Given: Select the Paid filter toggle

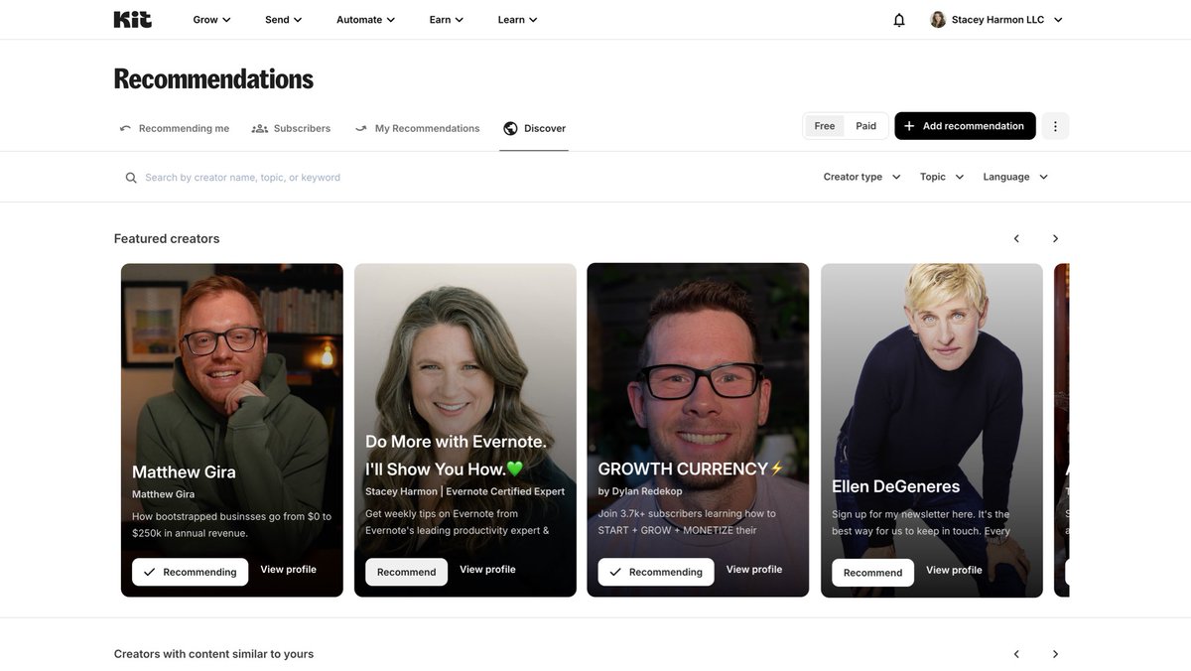Looking at the screenshot, I should [866, 126].
